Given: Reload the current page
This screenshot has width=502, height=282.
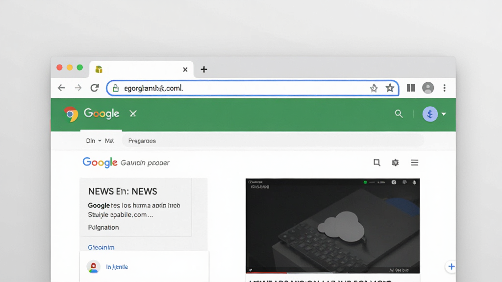Looking at the screenshot, I should [x=95, y=88].
